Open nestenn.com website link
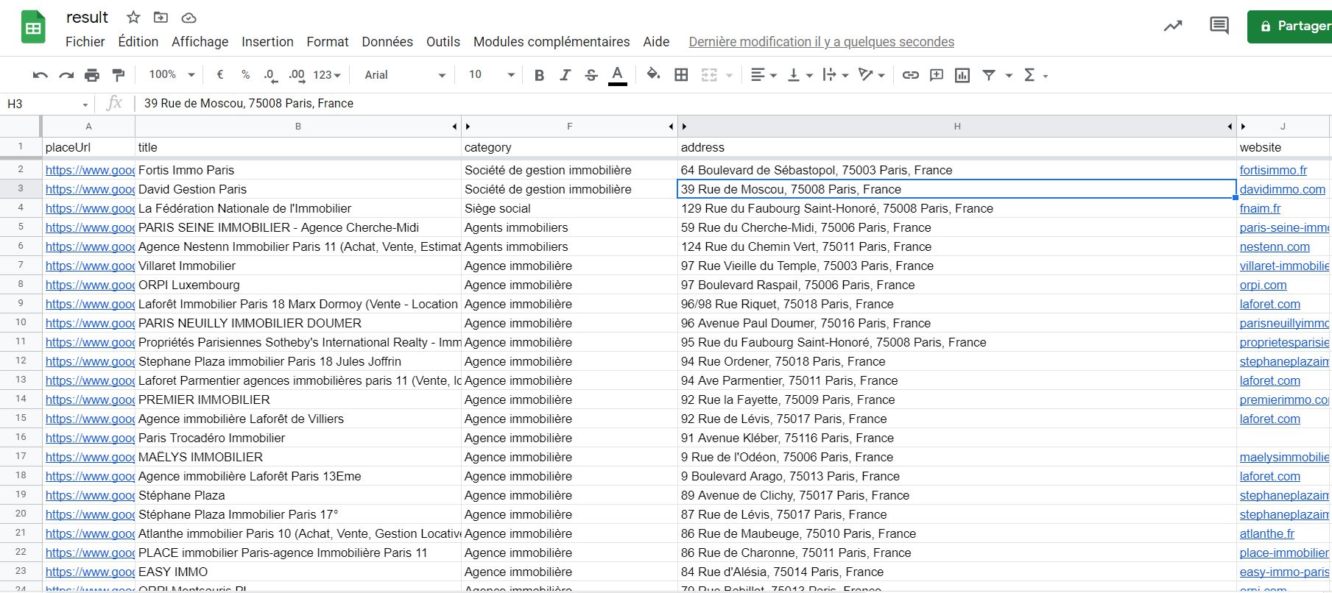Screen dimensions: 1332x593 click(1275, 246)
